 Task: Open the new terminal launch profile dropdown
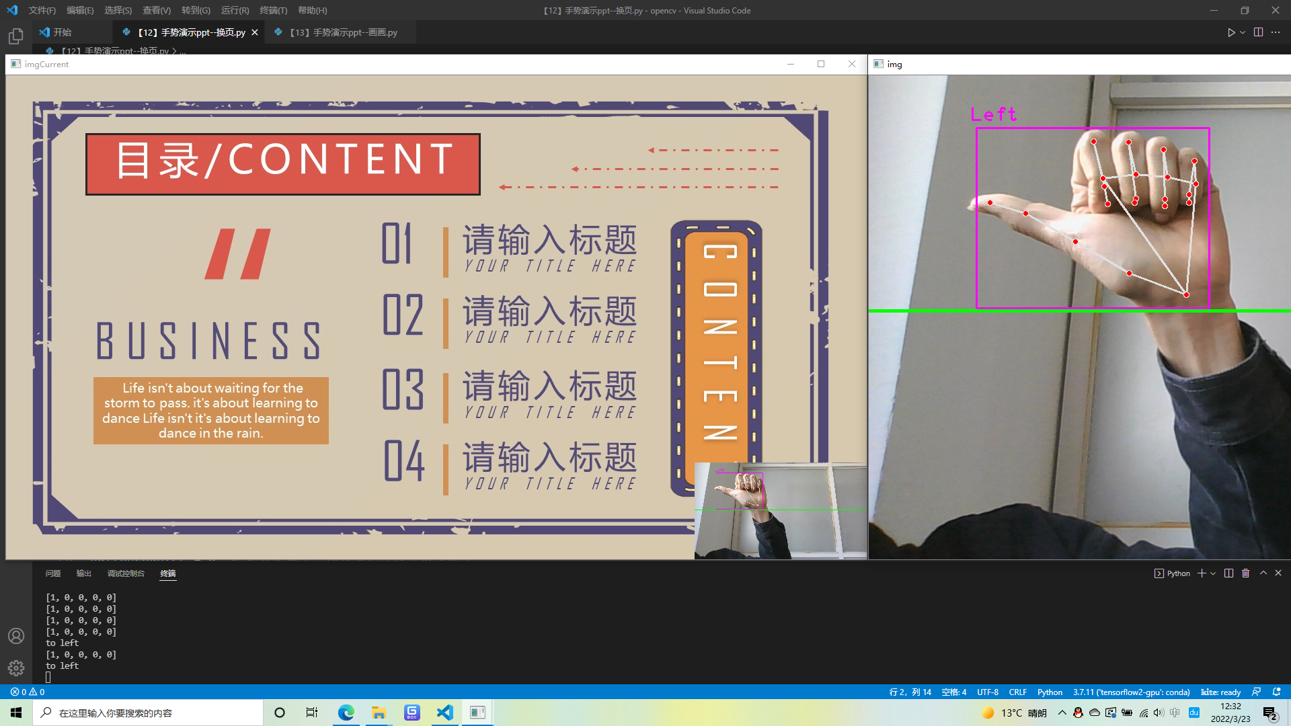click(x=1213, y=573)
